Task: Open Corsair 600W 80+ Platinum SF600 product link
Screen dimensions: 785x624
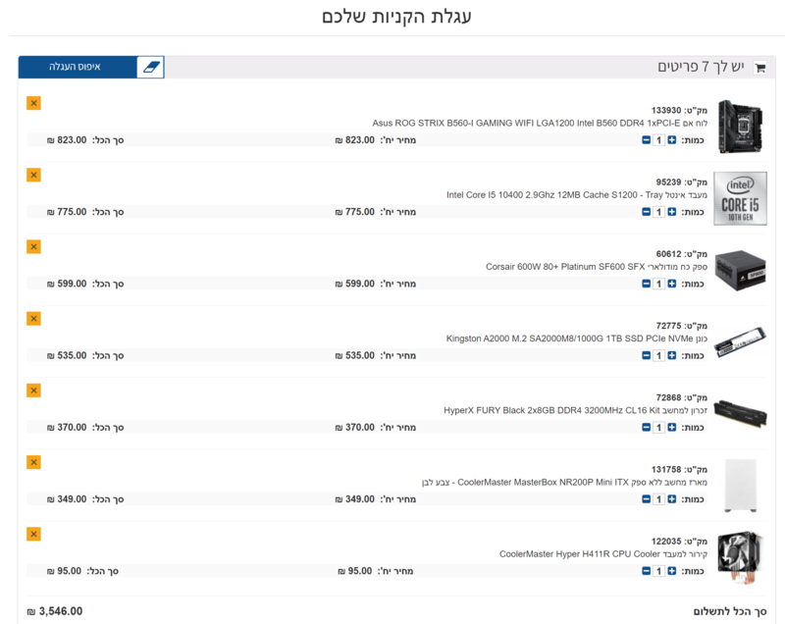Action: tap(597, 267)
